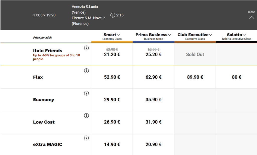Pick Economy Smart fare 29.90 €

pos(112,100)
